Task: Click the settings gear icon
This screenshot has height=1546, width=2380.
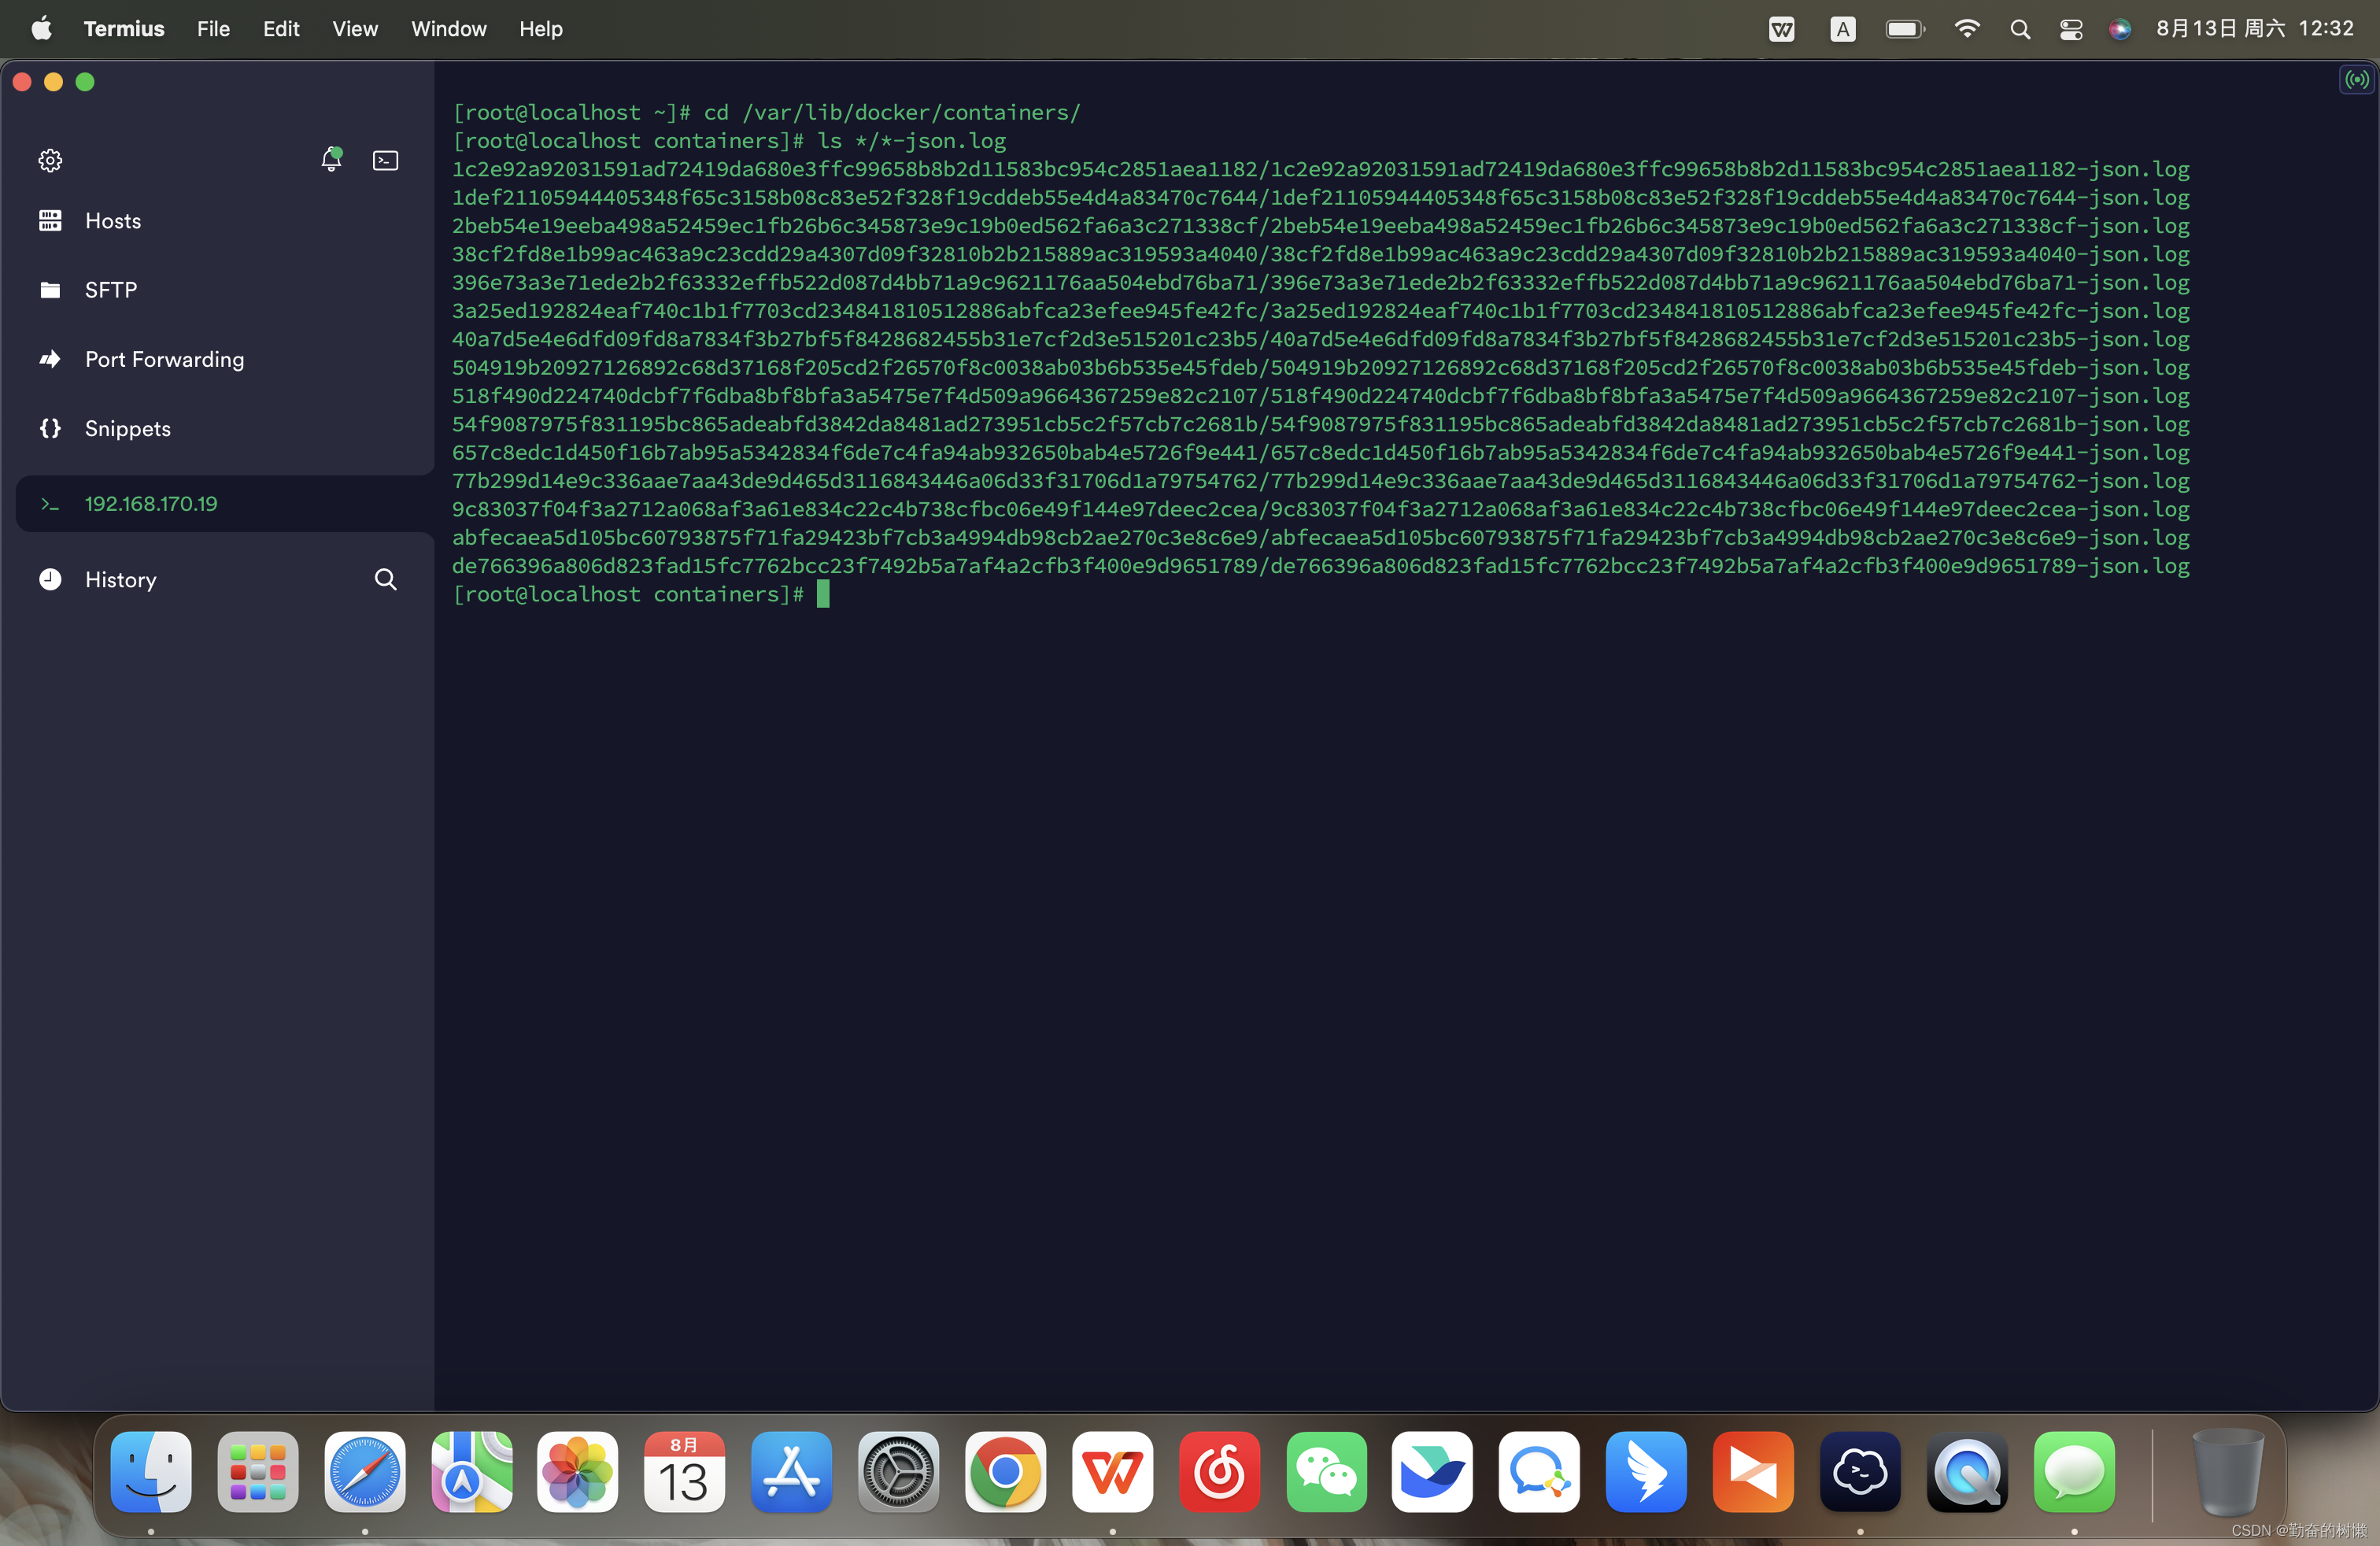Action: pyautogui.click(x=49, y=160)
